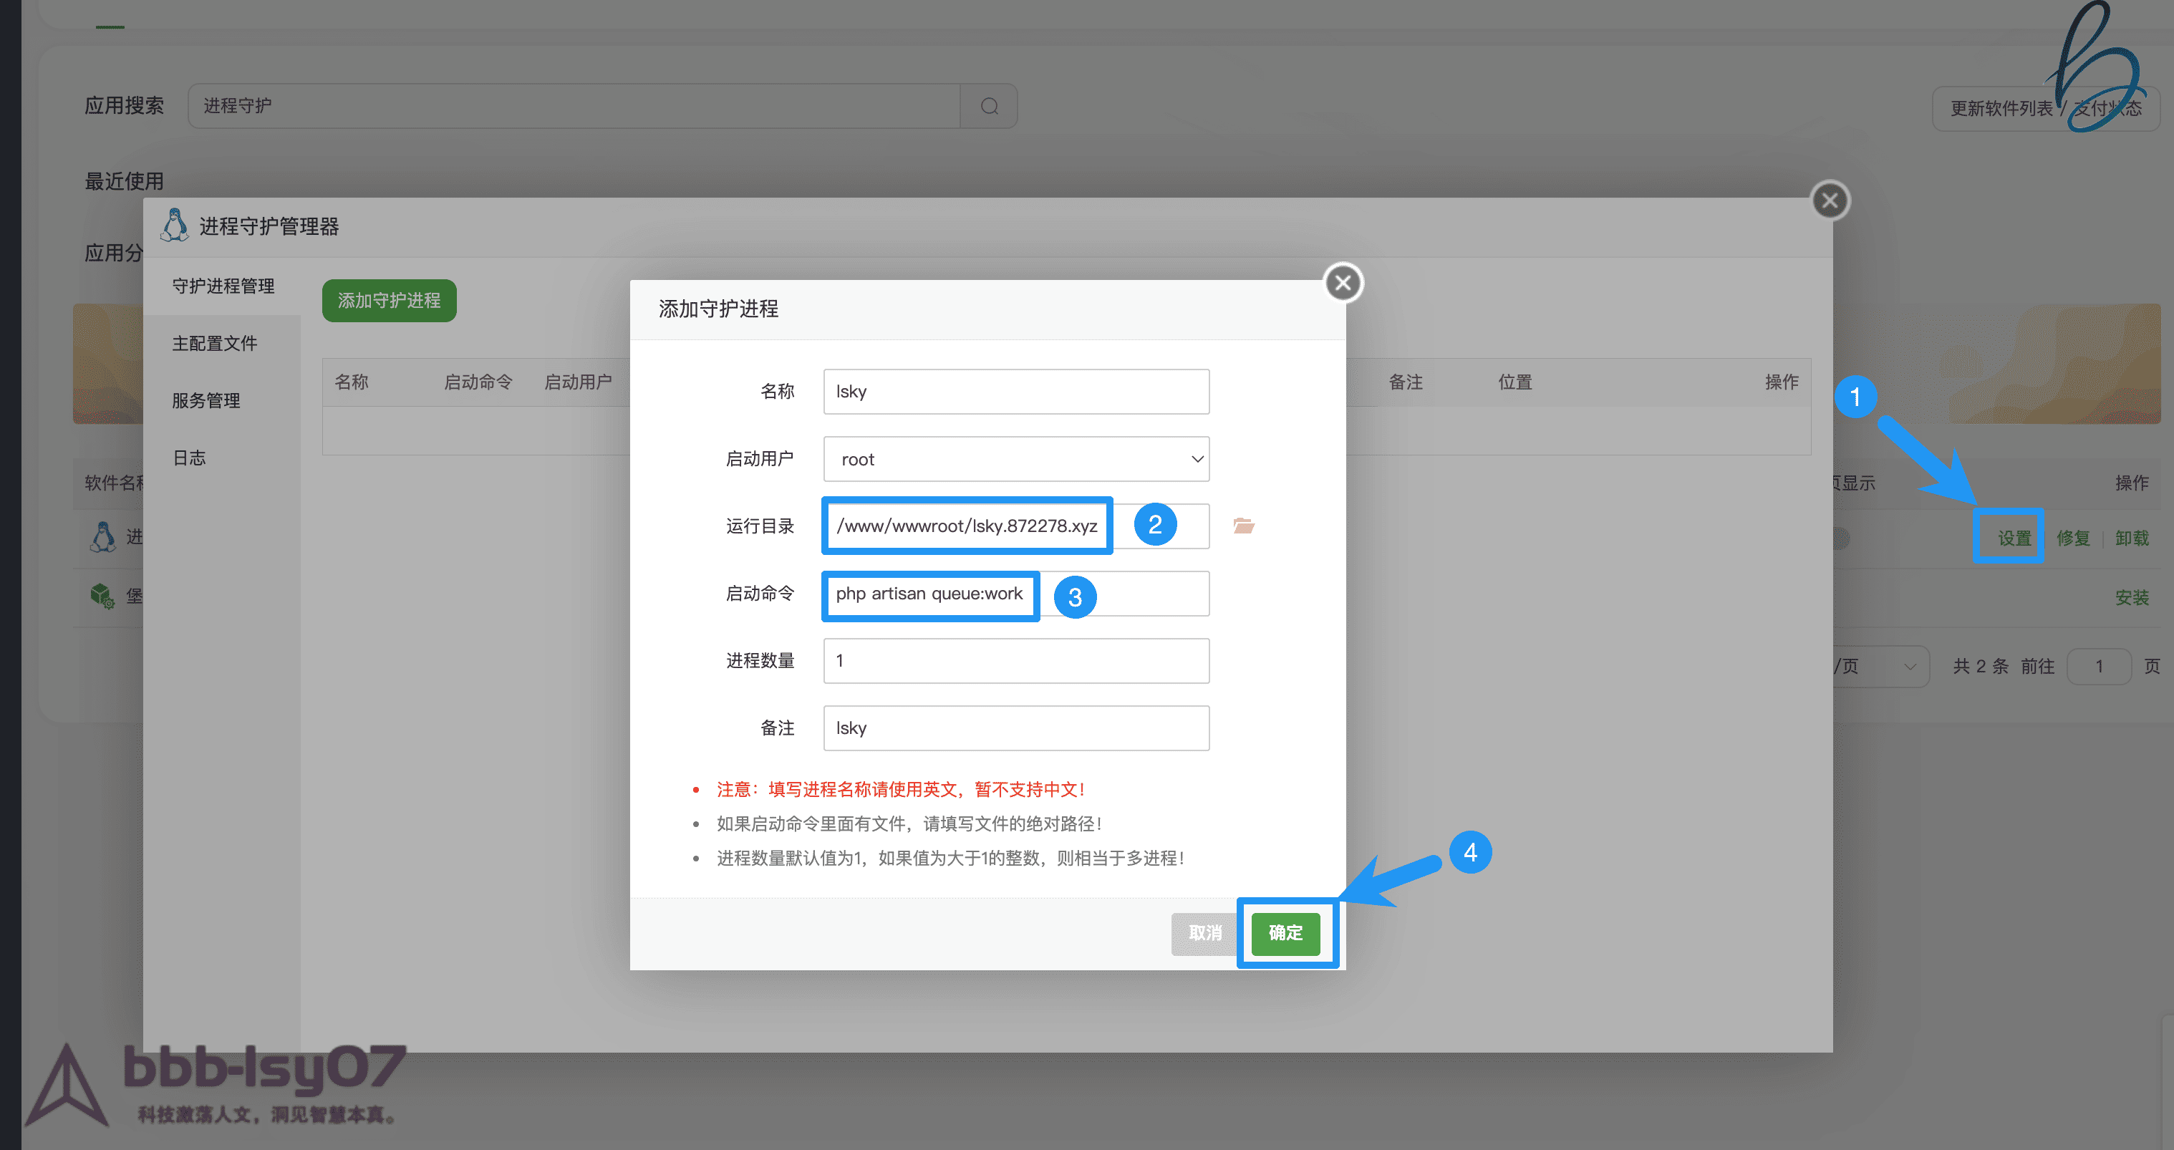Click the penguin icon in the dialog title bar
Screen dimensions: 2174x1150
click(x=175, y=224)
